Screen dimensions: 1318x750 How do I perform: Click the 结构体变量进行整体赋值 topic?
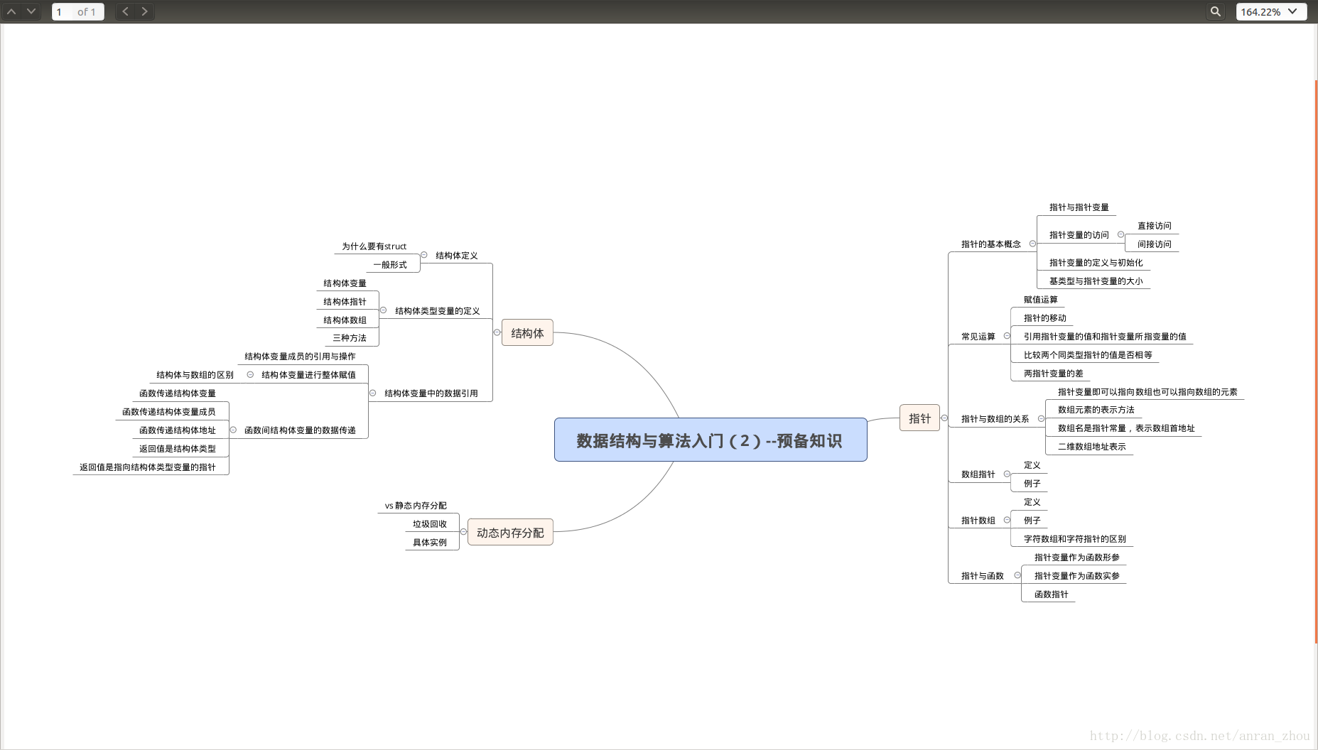308,375
